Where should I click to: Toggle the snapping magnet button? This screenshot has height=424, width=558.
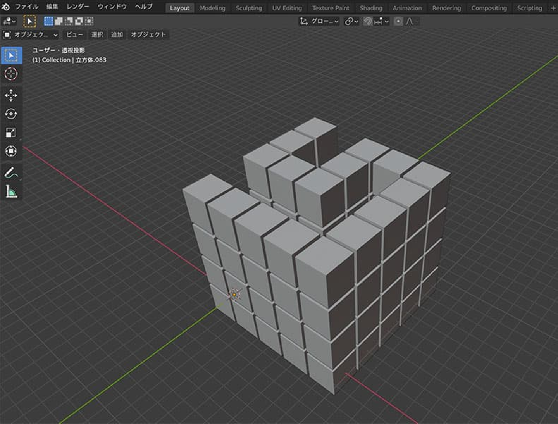367,22
